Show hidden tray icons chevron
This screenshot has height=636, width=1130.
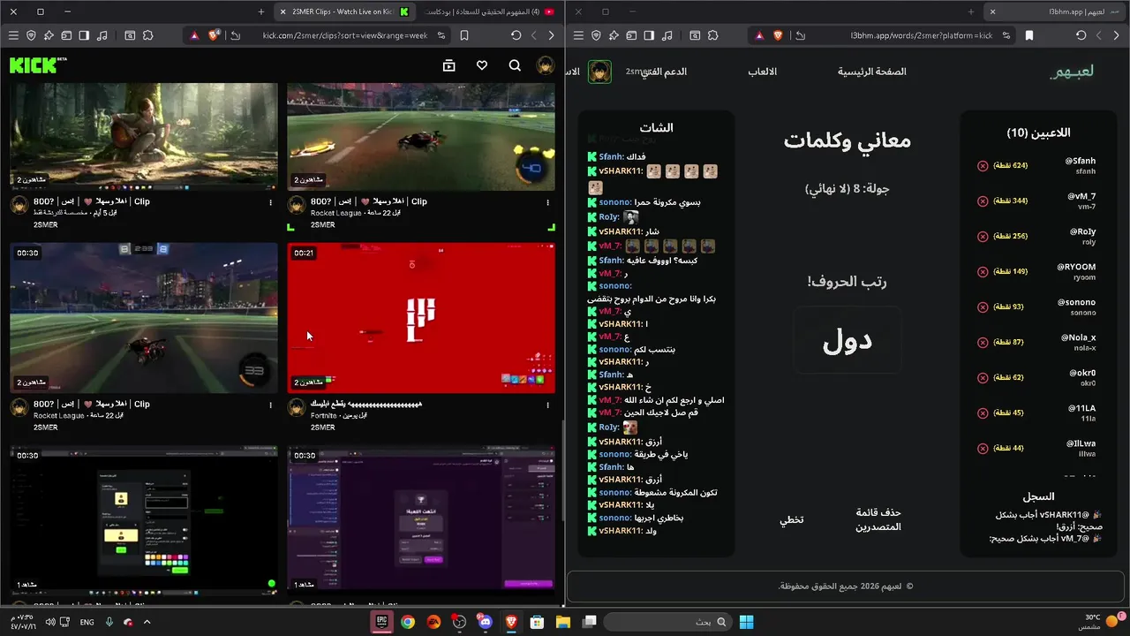(x=147, y=622)
